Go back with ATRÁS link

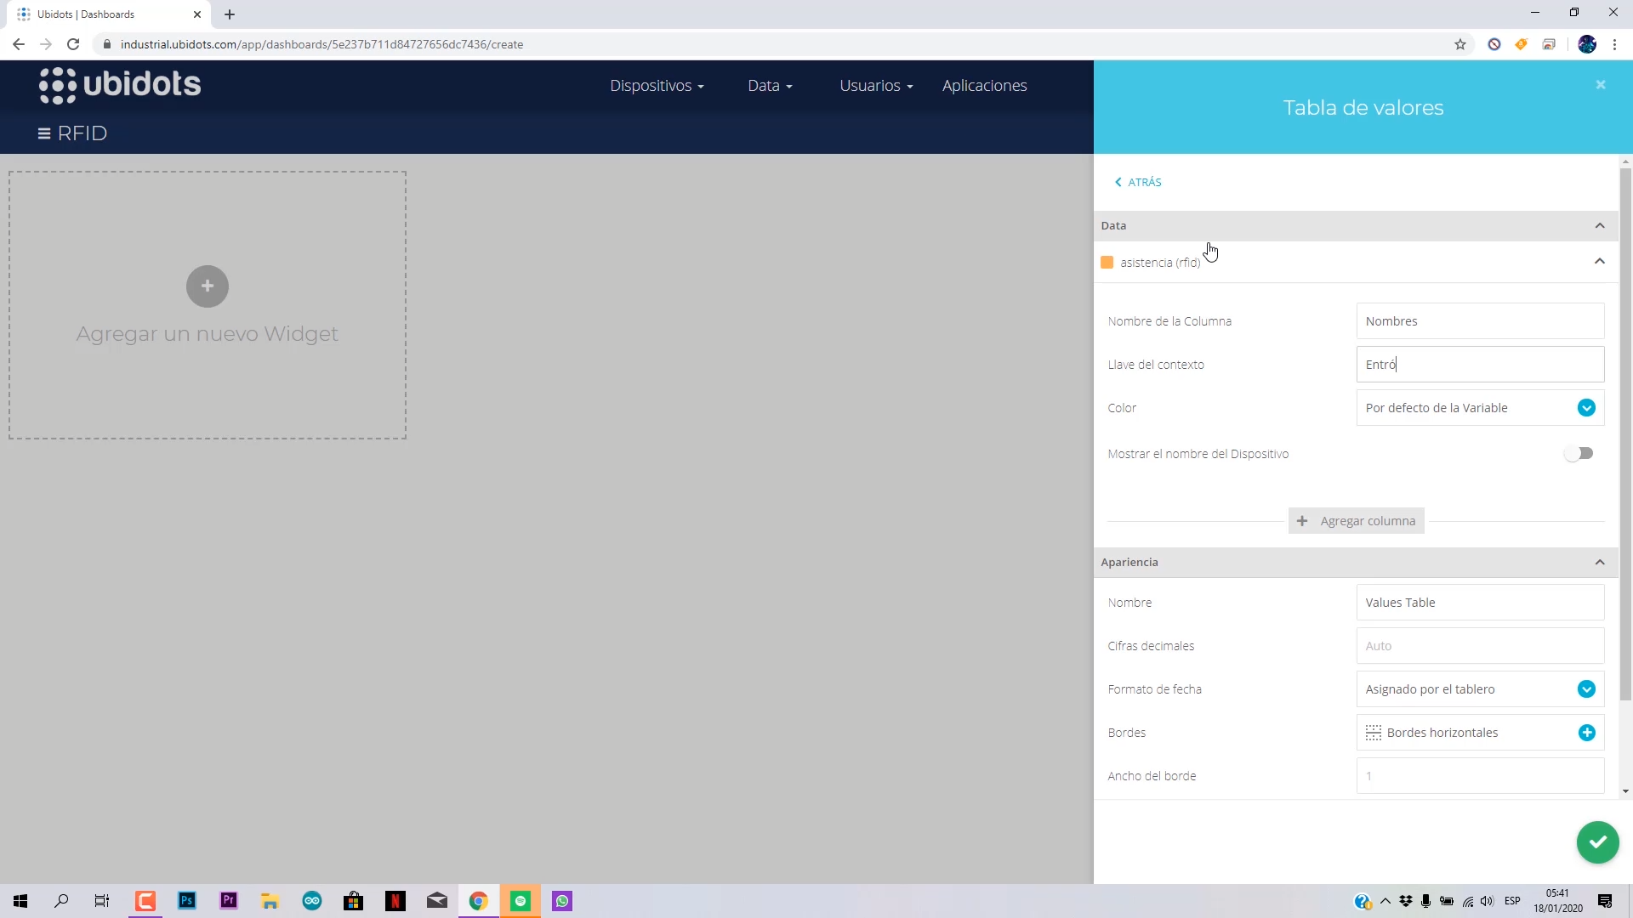(1138, 183)
